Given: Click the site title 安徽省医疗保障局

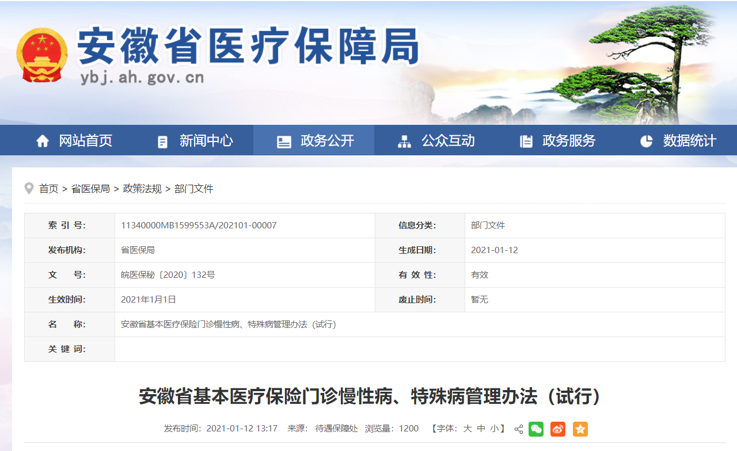Looking at the screenshot, I should pos(249,46).
